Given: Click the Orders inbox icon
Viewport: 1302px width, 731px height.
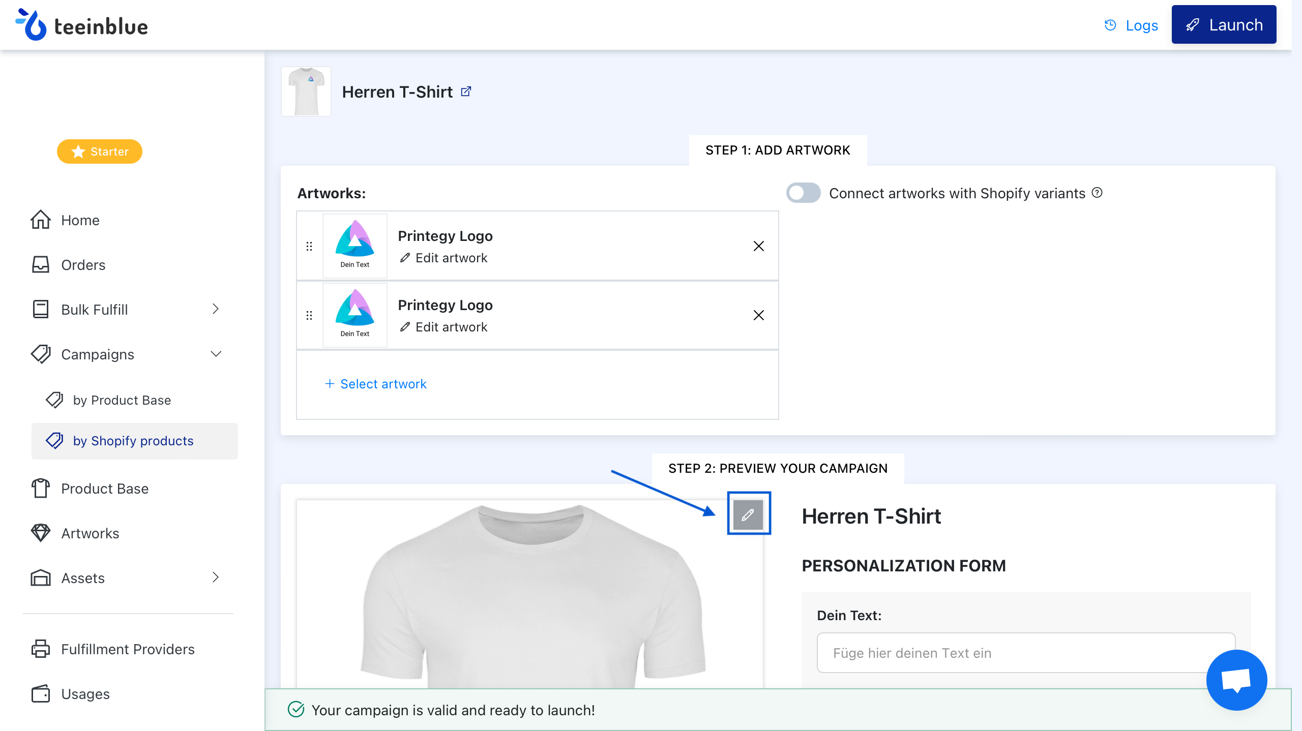Looking at the screenshot, I should coord(41,265).
